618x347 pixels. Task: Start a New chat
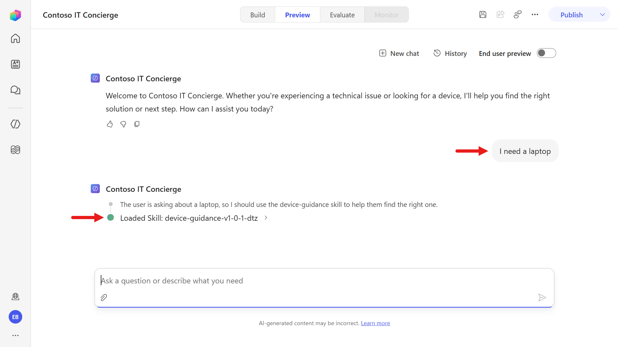pyautogui.click(x=399, y=53)
